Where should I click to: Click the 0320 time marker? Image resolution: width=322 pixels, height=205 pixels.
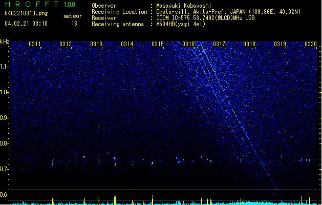pos(311,44)
